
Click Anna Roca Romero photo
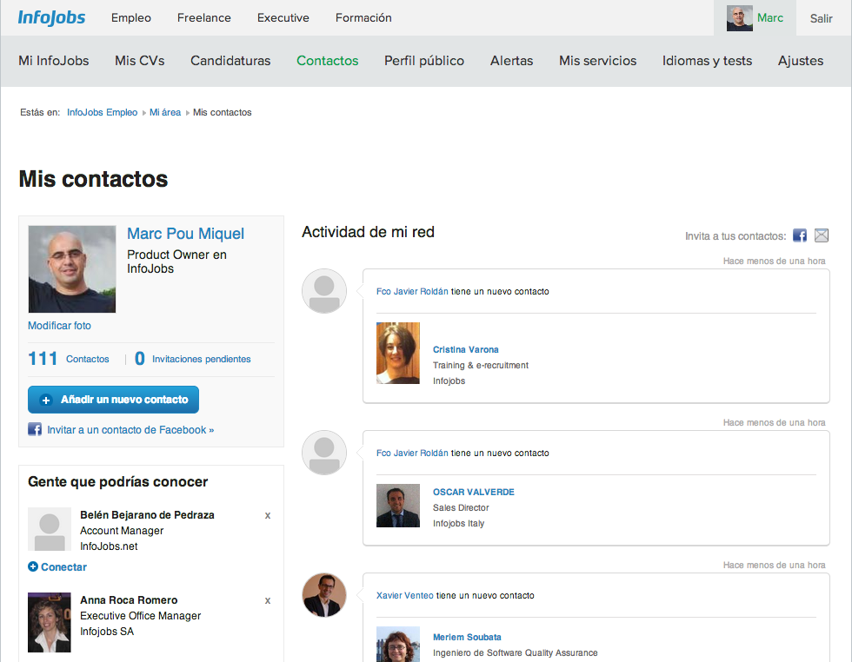[x=50, y=622]
